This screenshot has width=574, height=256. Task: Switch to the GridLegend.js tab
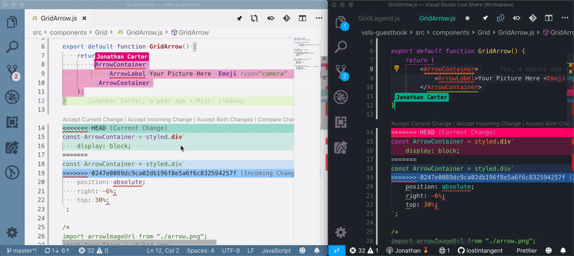pyautogui.click(x=379, y=18)
